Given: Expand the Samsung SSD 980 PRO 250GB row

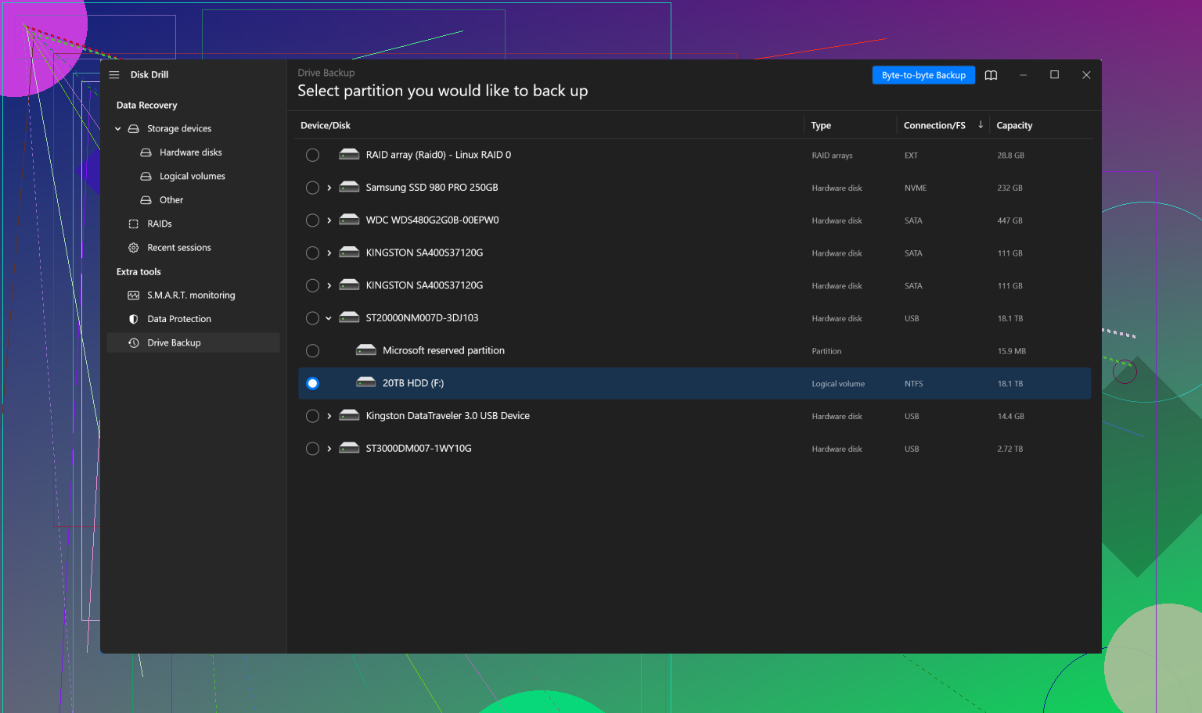Looking at the screenshot, I should 329,188.
